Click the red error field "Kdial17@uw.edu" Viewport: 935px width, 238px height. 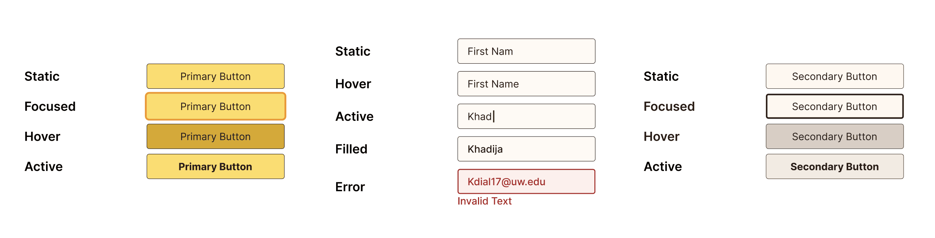[526, 181]
